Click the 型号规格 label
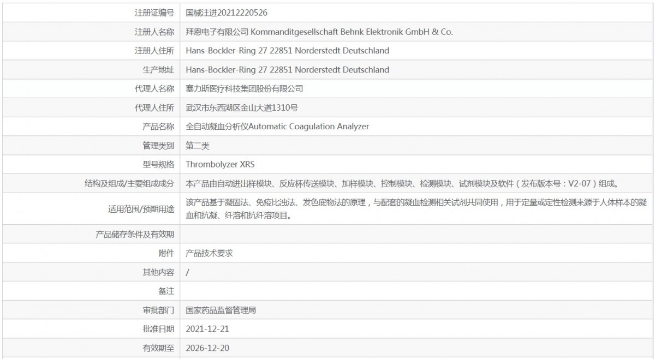Image resolution: width=655 pixels, height=359 pixels. (x=158, y=164)
